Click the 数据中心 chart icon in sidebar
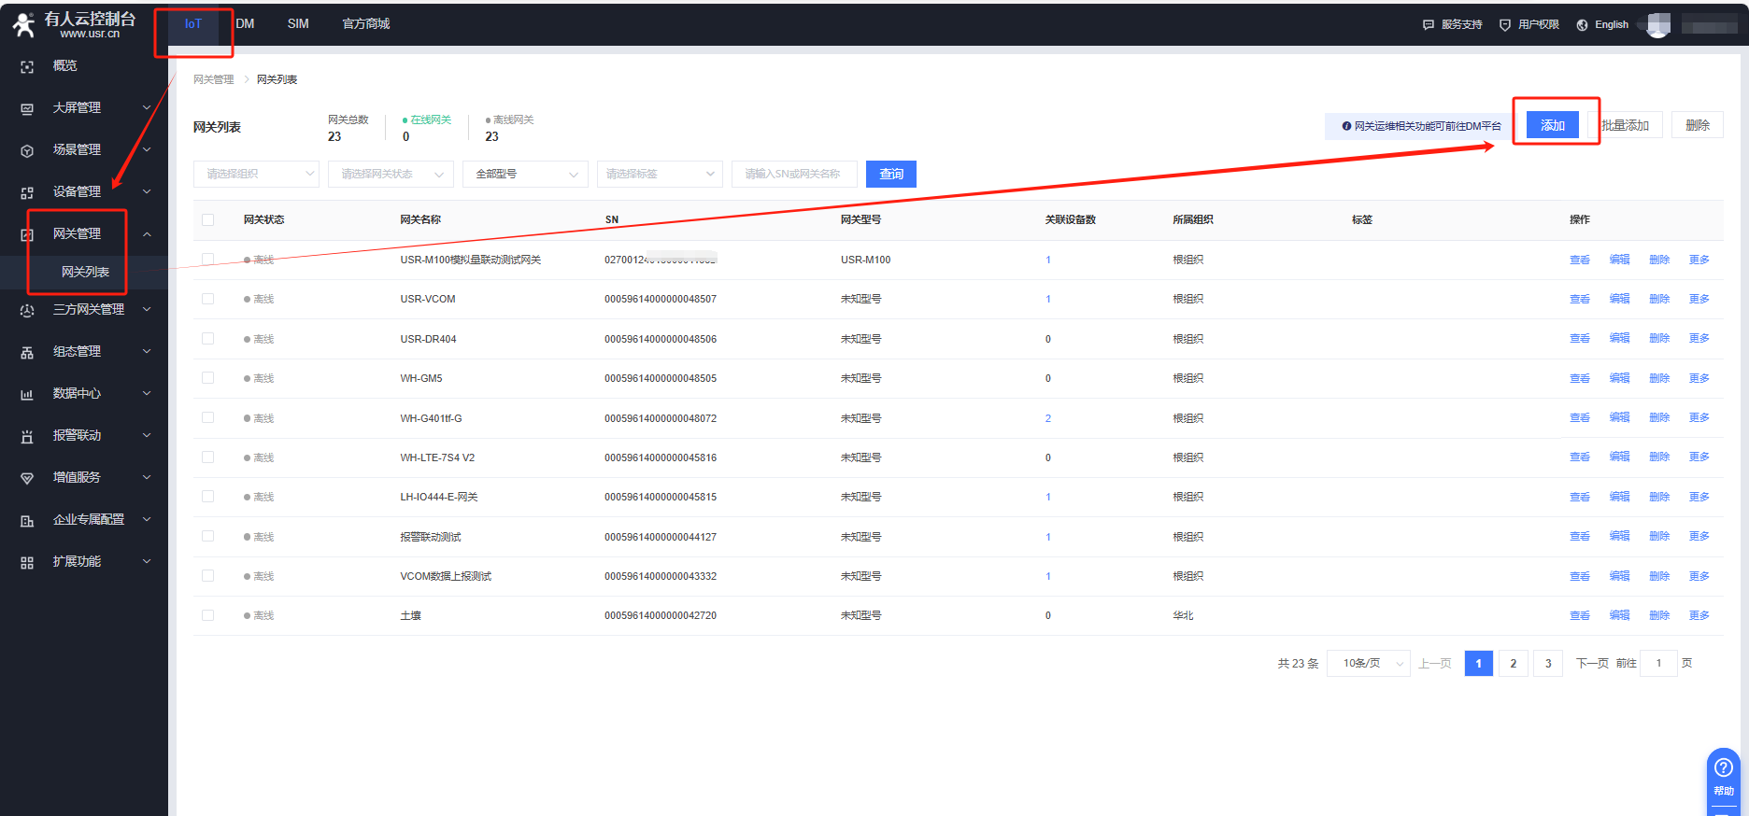 [27, 394]
